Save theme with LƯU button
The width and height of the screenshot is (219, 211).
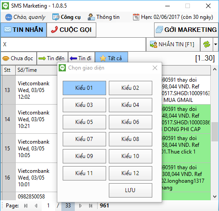[130, 190]
